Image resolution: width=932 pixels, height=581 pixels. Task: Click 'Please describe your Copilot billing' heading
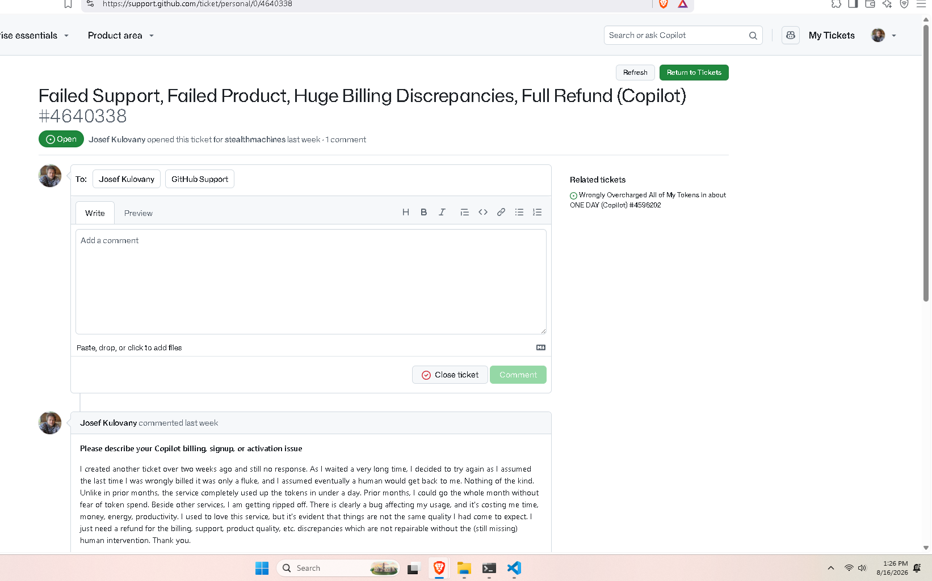coord(191,448)
